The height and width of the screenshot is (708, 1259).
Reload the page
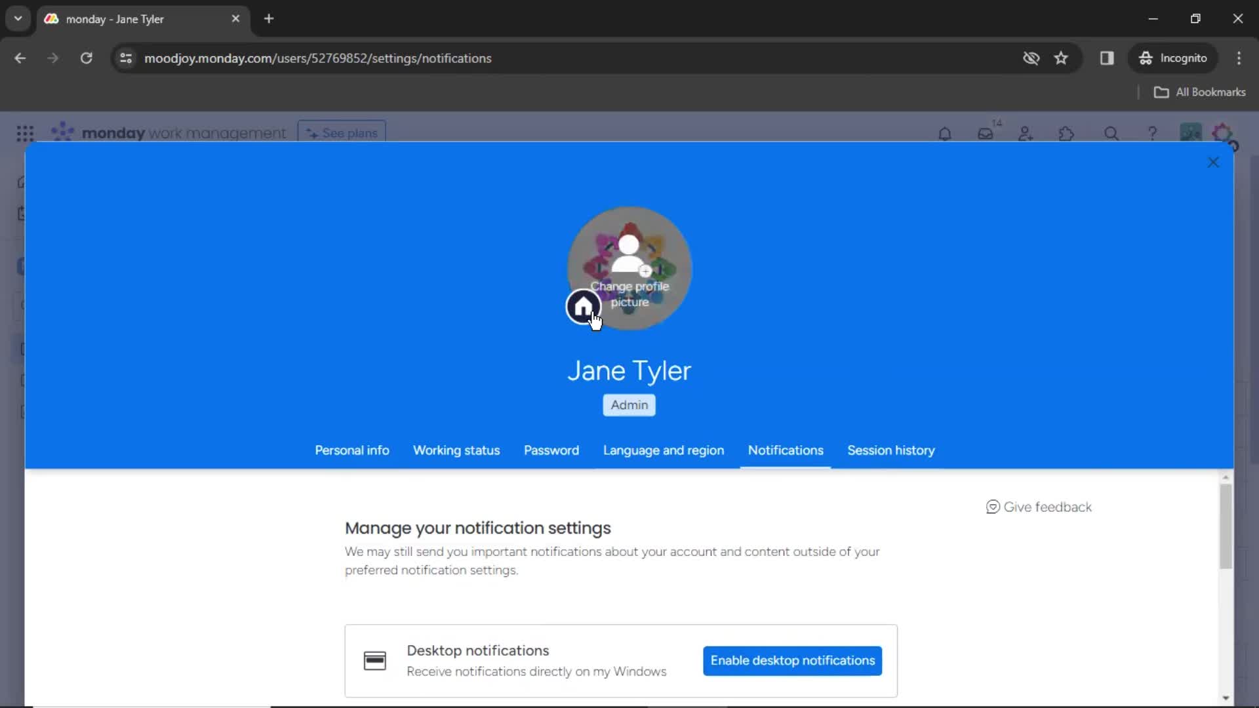coord(87,58)
